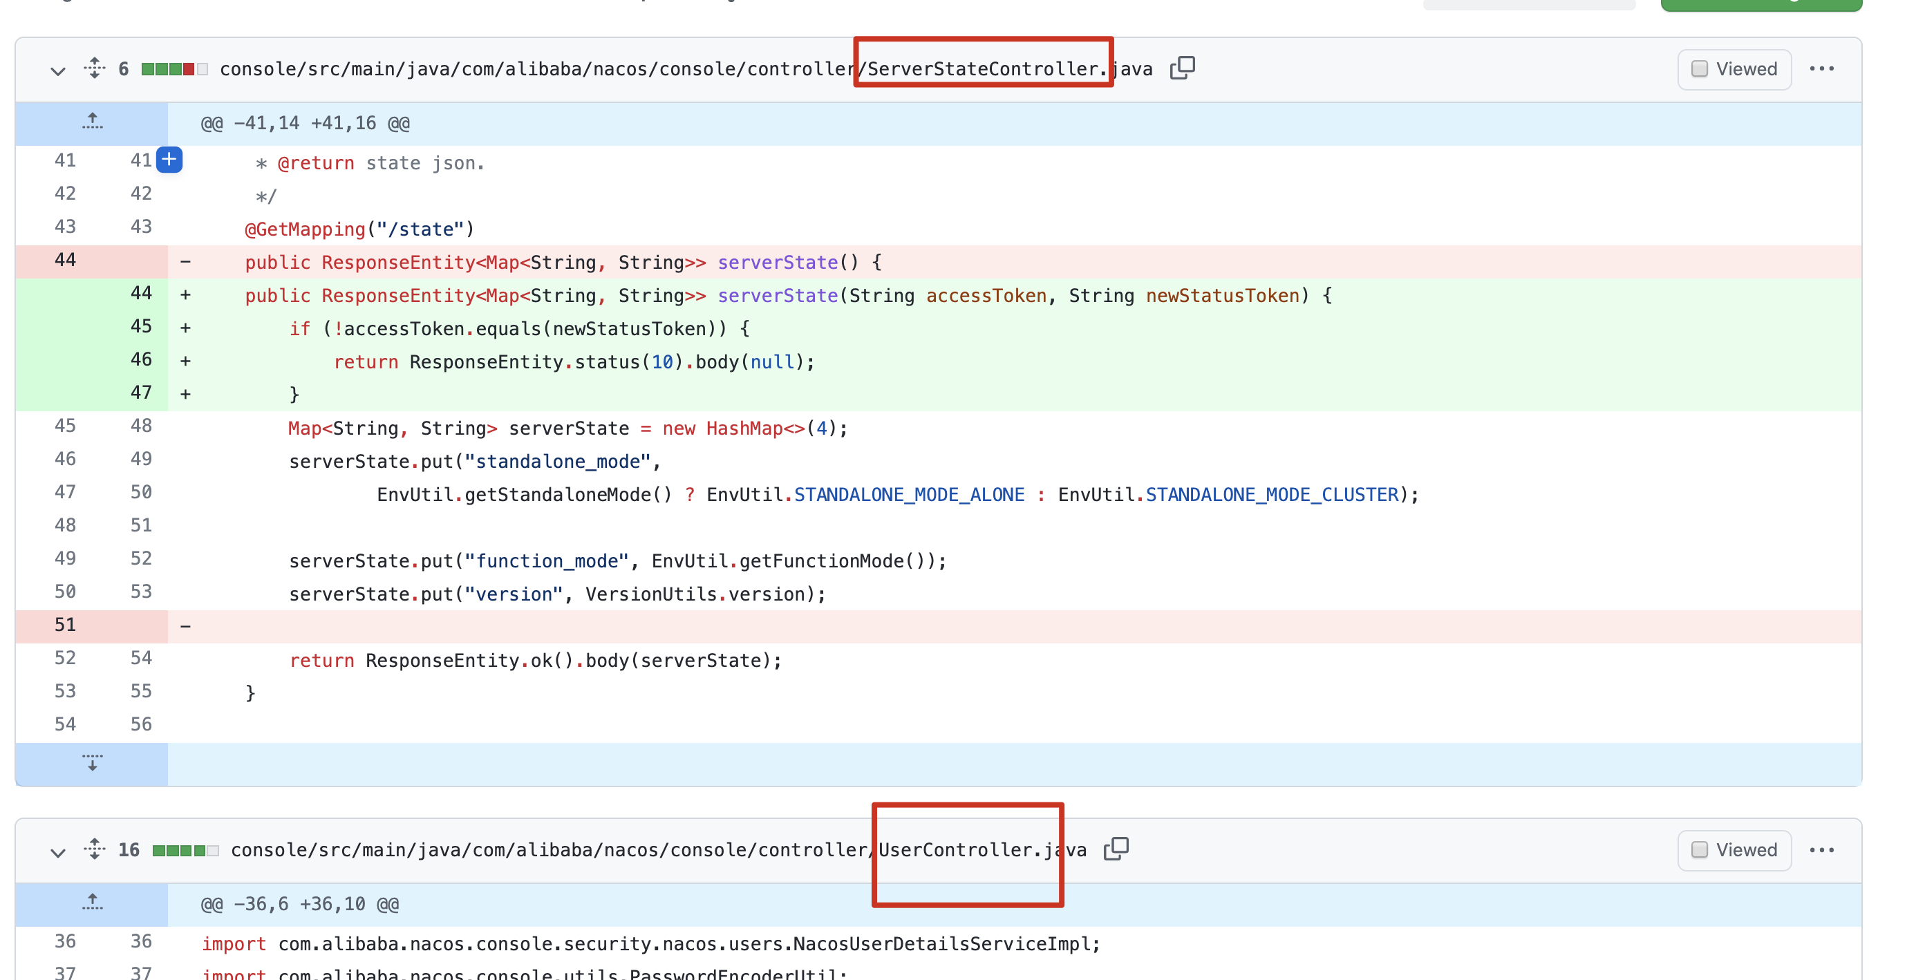Open options menu for ServerStateController.java
The image size is (1916, 980).
point(1823,68)
